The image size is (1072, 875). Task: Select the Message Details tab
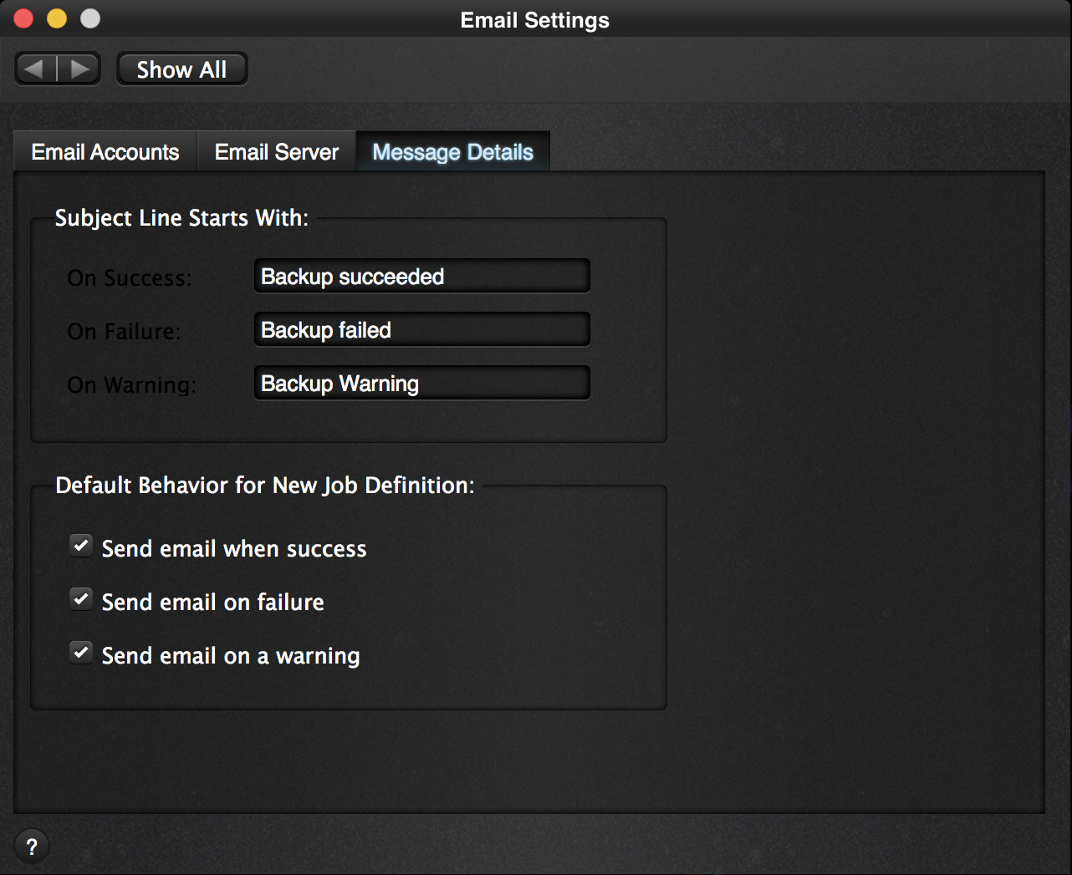click(452, 152)
